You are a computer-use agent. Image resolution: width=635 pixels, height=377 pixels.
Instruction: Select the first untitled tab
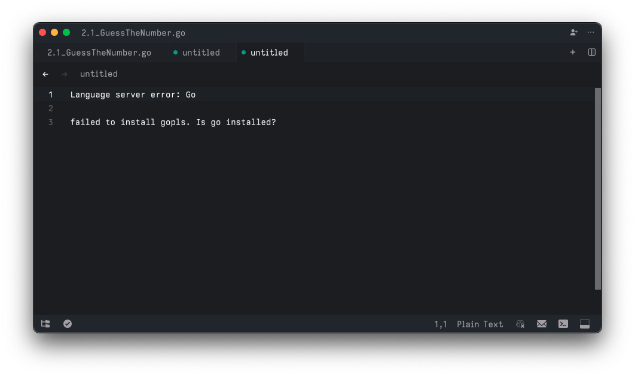point(202,52)
